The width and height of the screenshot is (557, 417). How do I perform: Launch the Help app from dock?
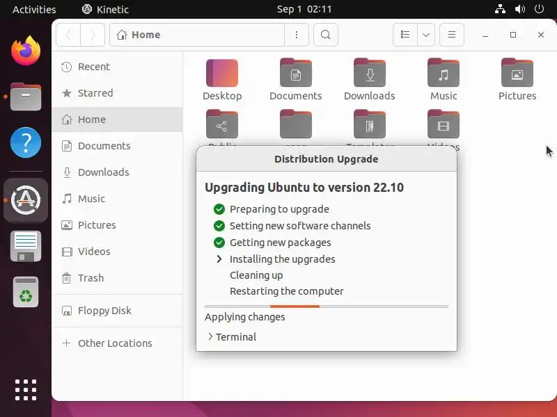26,142
